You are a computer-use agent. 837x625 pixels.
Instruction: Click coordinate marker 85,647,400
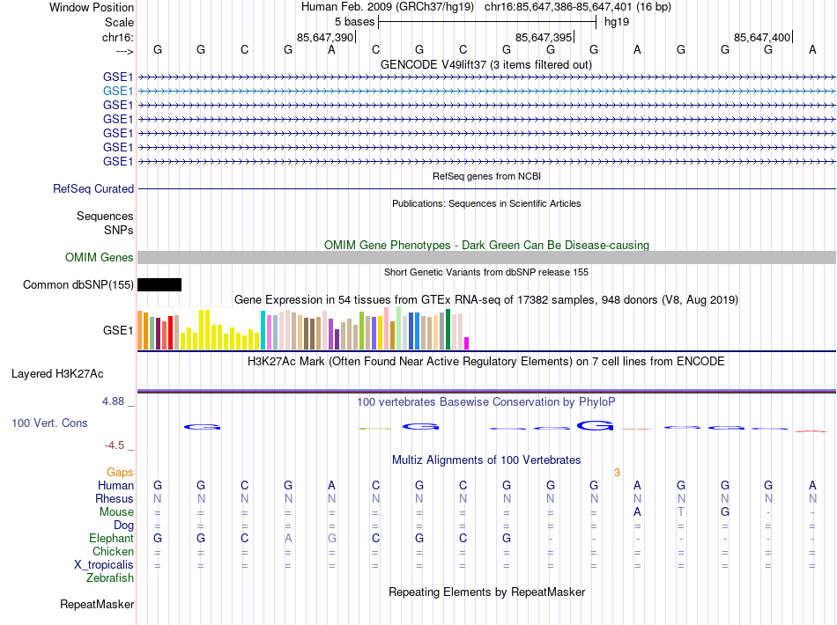point(762,37)
